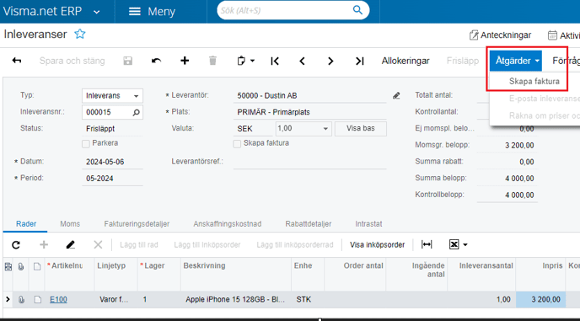Open lookup magnifier in Inleveransnr field
The image size is (580, 321).
click(x=136, y=112)
